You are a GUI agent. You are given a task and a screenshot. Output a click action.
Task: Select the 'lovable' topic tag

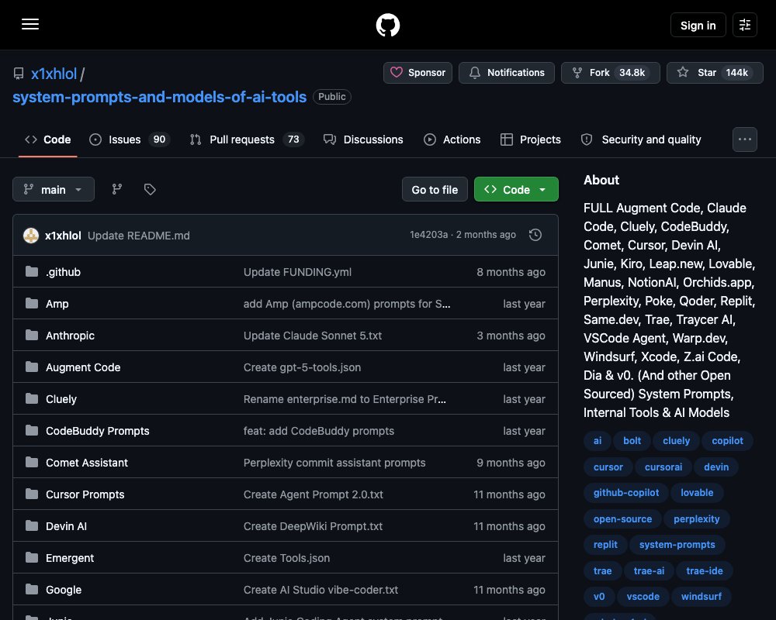pos(697,492)
